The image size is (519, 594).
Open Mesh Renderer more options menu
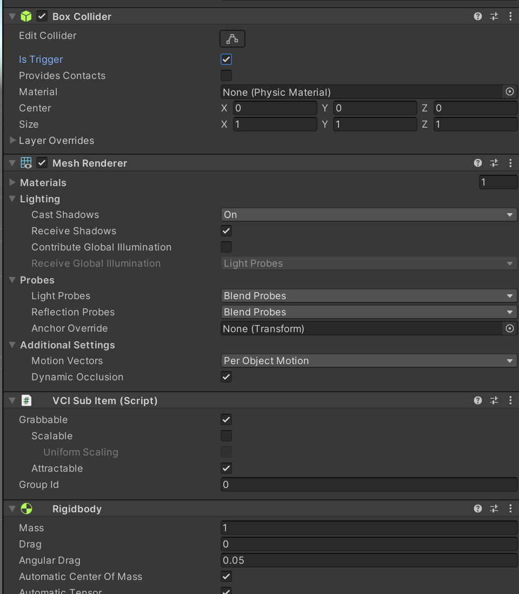pos(510,163)
